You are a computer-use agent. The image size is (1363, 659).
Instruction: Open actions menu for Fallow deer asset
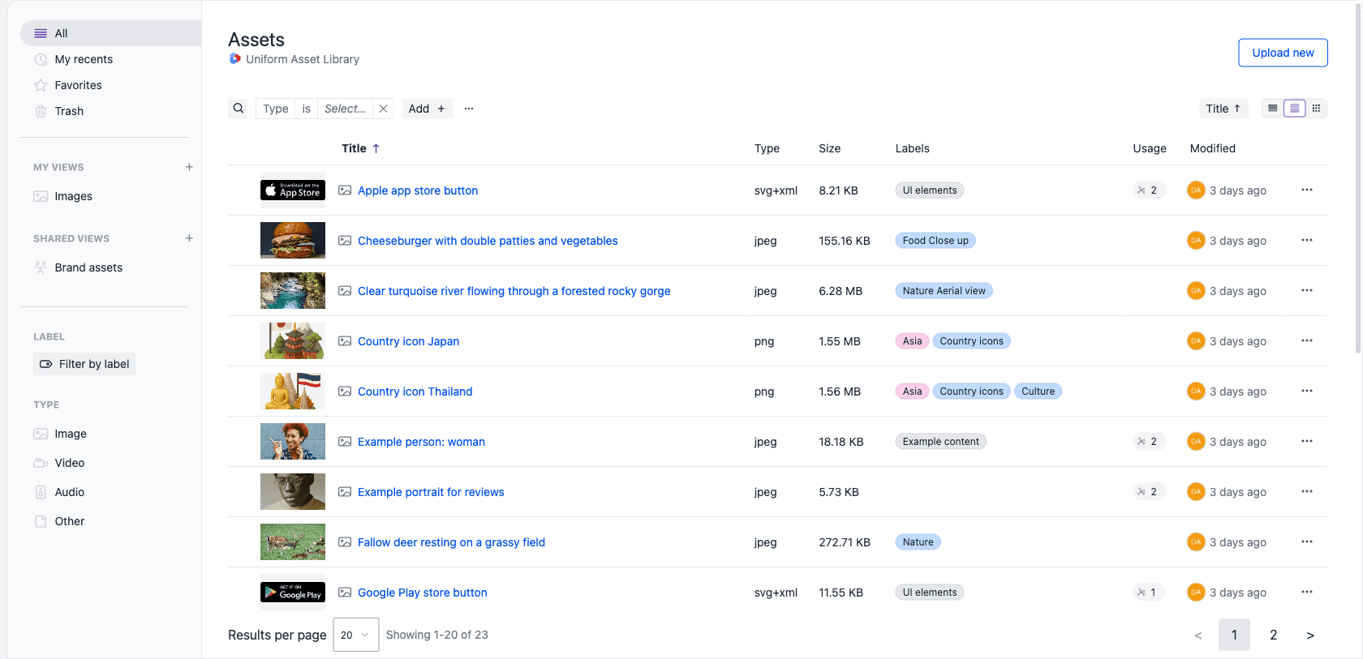[1307, 541]
